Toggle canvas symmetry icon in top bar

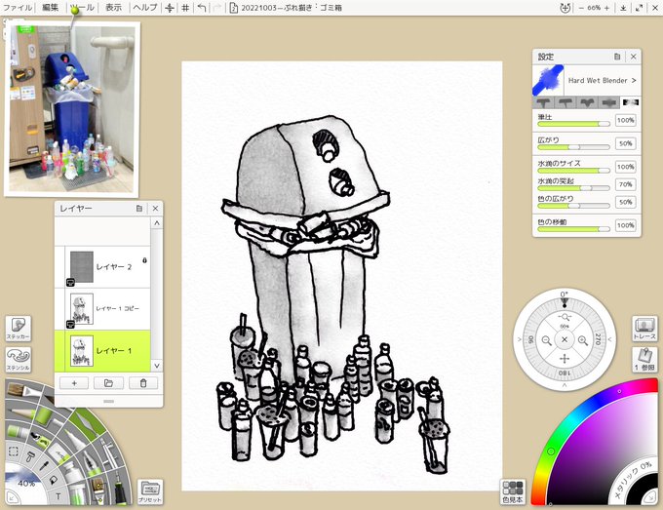coord(170,8)
